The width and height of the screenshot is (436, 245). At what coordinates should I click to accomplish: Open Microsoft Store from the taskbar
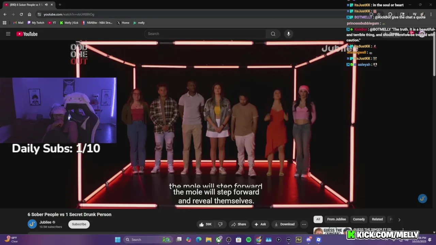click(238, 240)
